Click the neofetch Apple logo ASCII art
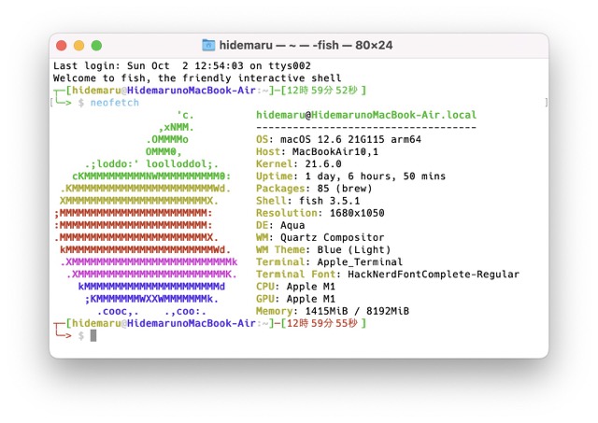 pyautogui.click(x=146, y=213)
